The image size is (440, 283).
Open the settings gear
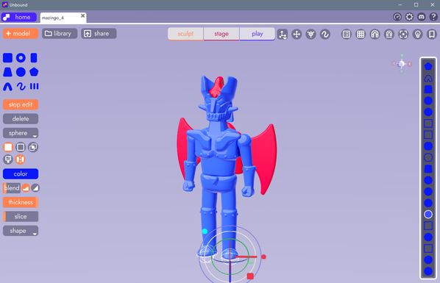click(409, 17)
